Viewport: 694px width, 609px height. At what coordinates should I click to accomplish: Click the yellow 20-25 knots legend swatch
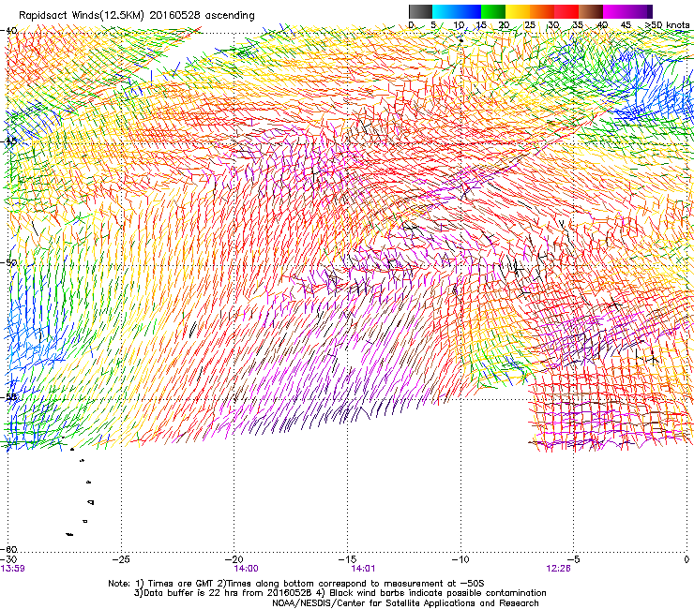point(518,11)
